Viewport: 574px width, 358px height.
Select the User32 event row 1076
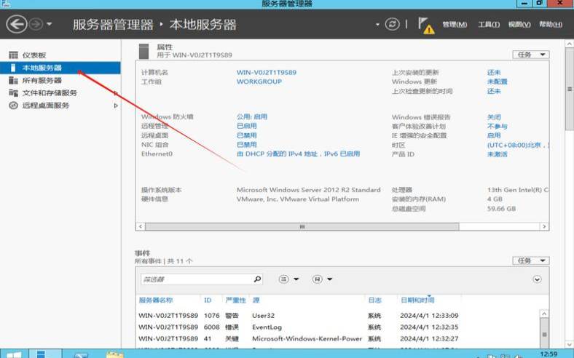(337, 316)
